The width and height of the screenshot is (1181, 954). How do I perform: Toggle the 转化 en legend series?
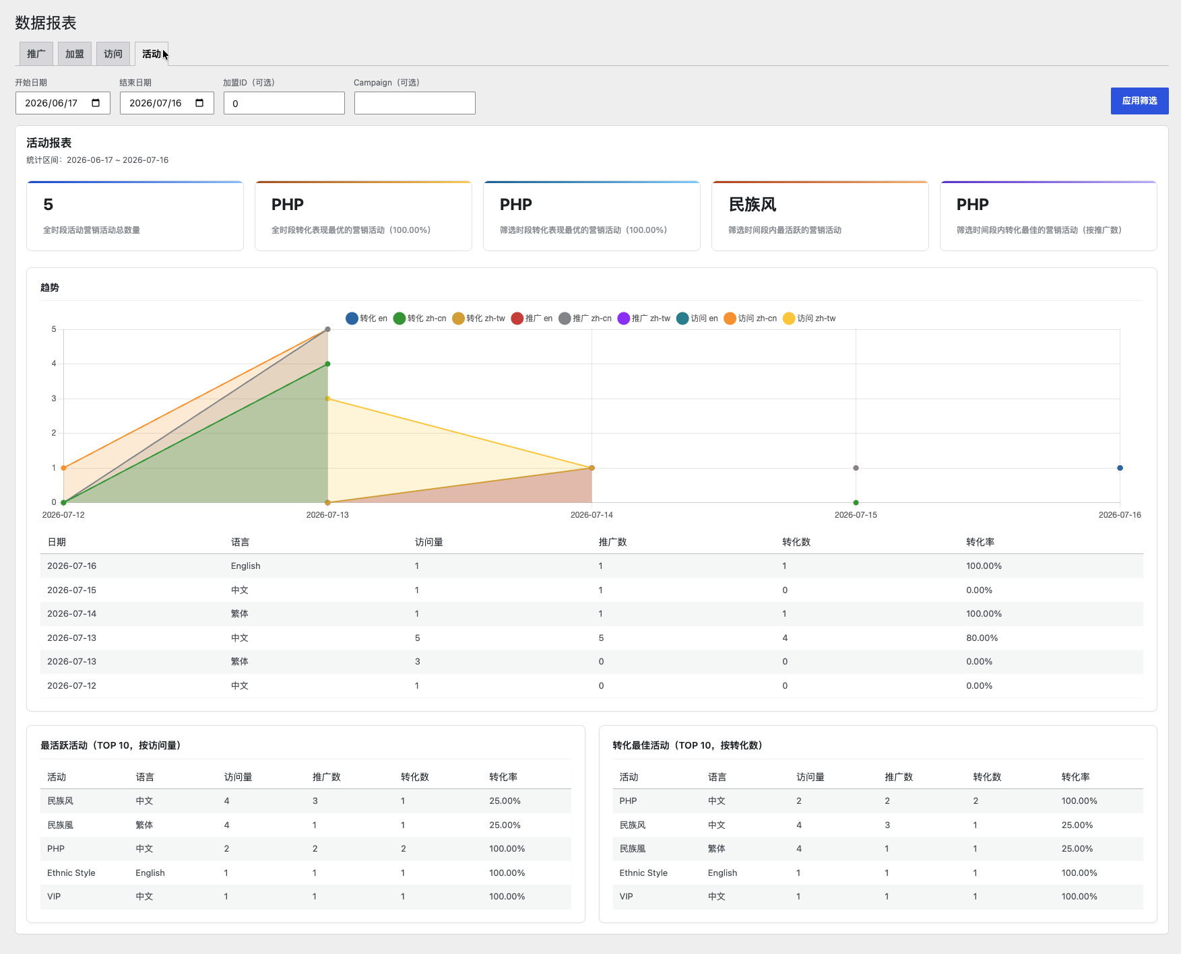[x=366, y=318]
